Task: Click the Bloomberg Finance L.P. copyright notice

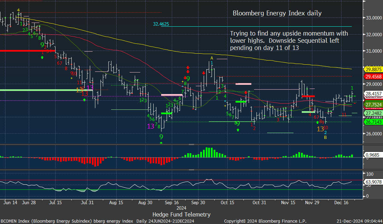Action: (x=265, y=221)
